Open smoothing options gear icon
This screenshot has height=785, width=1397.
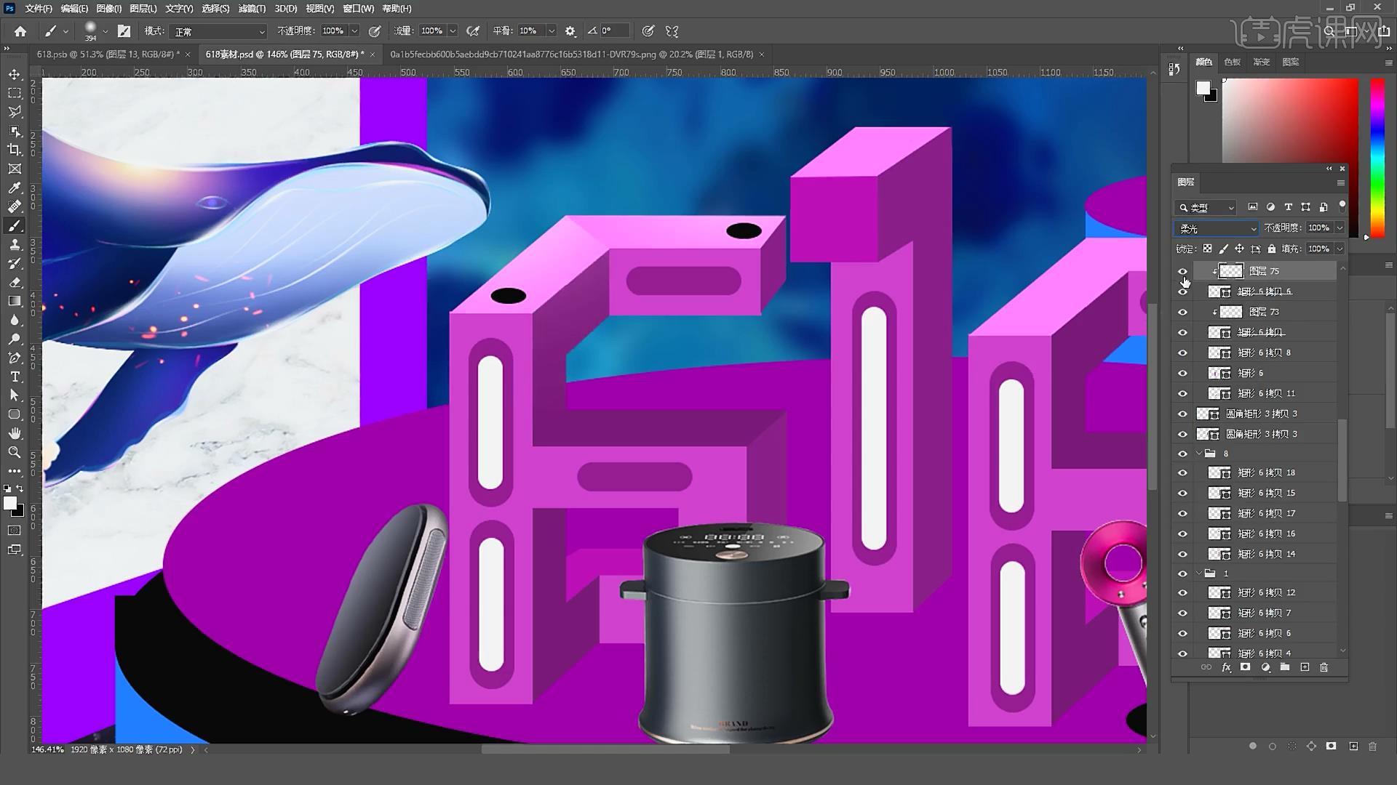click(x=570, y=31)
